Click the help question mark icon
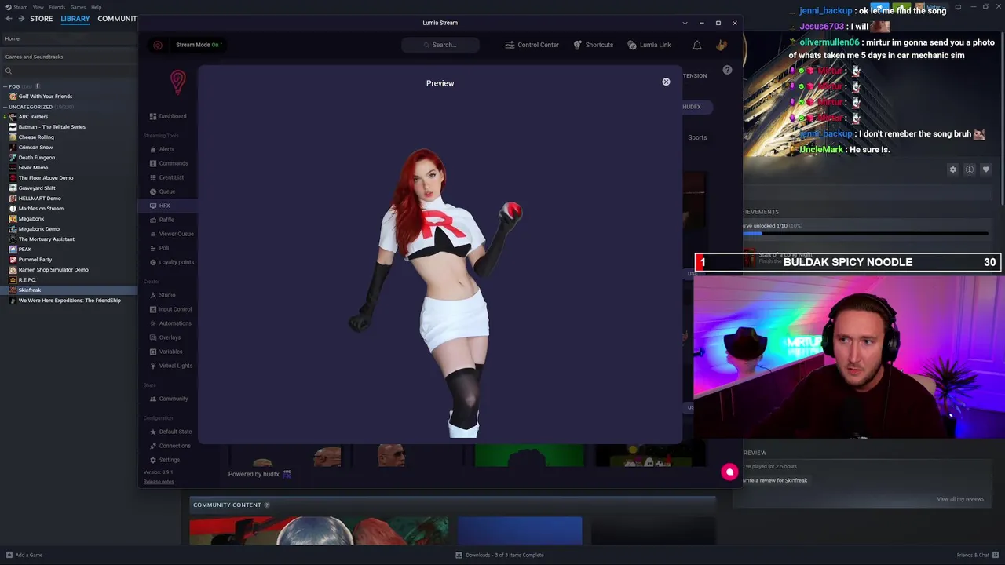Image resolution: width=1005 pixels, height=565 pixels. (727, 70)
